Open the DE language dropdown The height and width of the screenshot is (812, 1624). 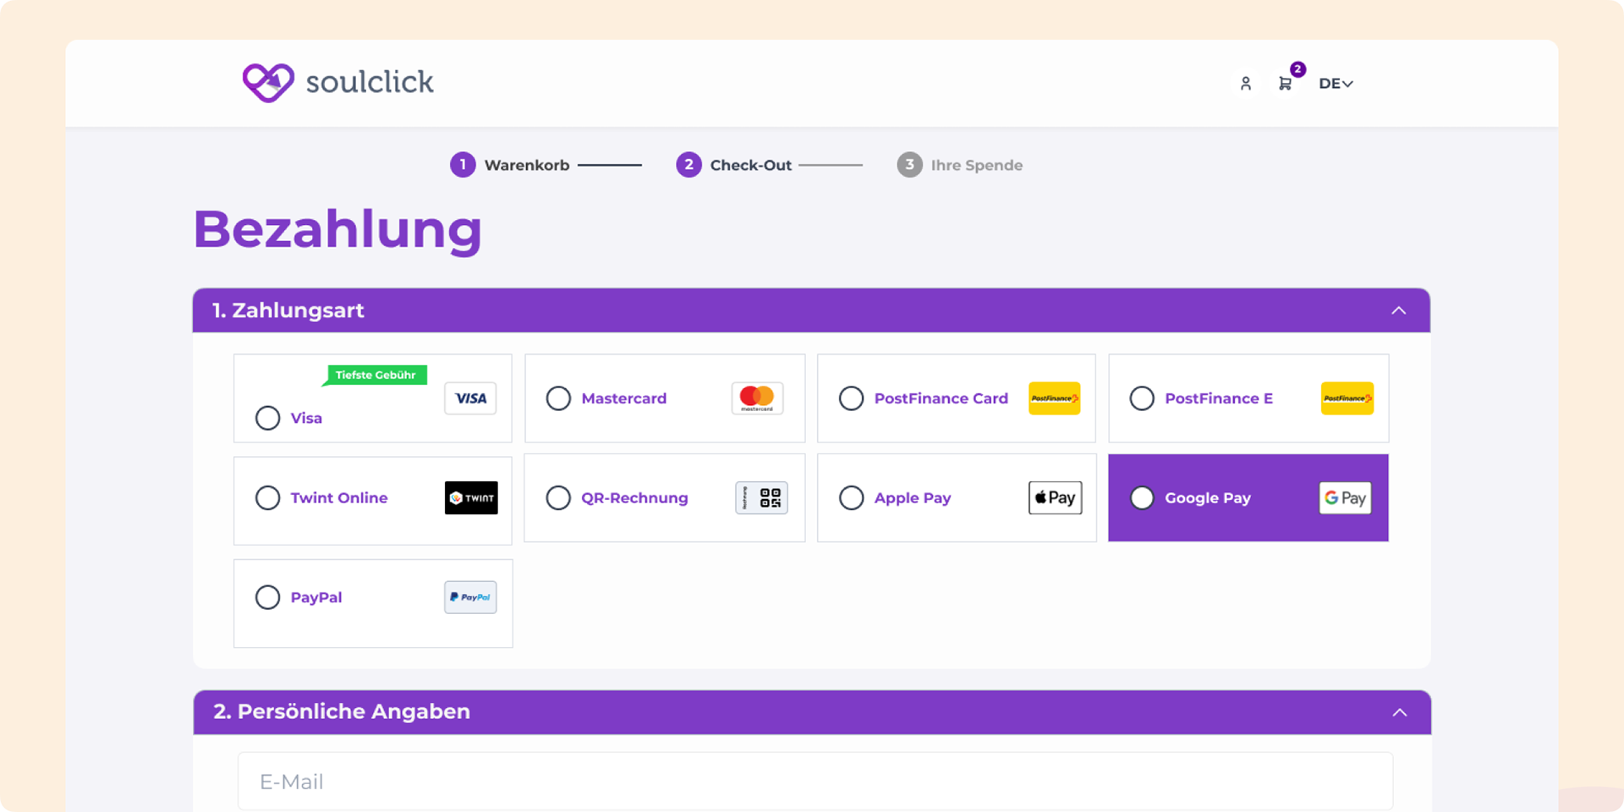point(1336,83)
